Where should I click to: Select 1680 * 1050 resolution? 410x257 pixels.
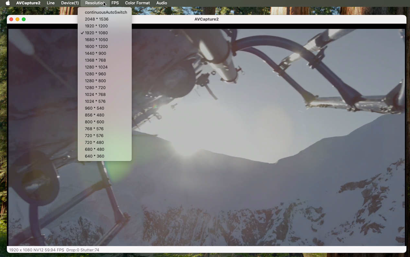[96, 40]
